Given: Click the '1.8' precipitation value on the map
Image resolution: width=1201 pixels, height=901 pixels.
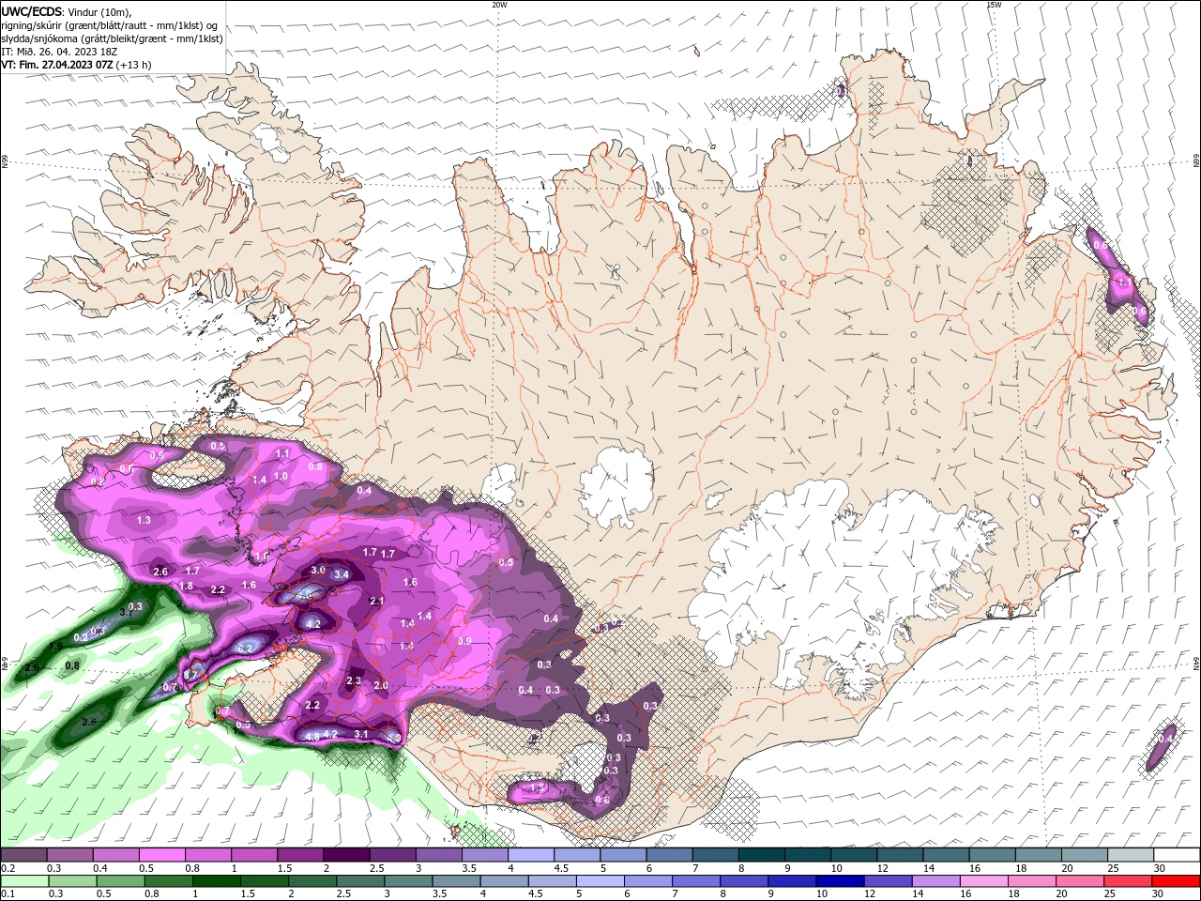Looking at the screenshot, I should click(x=186, y=586).
